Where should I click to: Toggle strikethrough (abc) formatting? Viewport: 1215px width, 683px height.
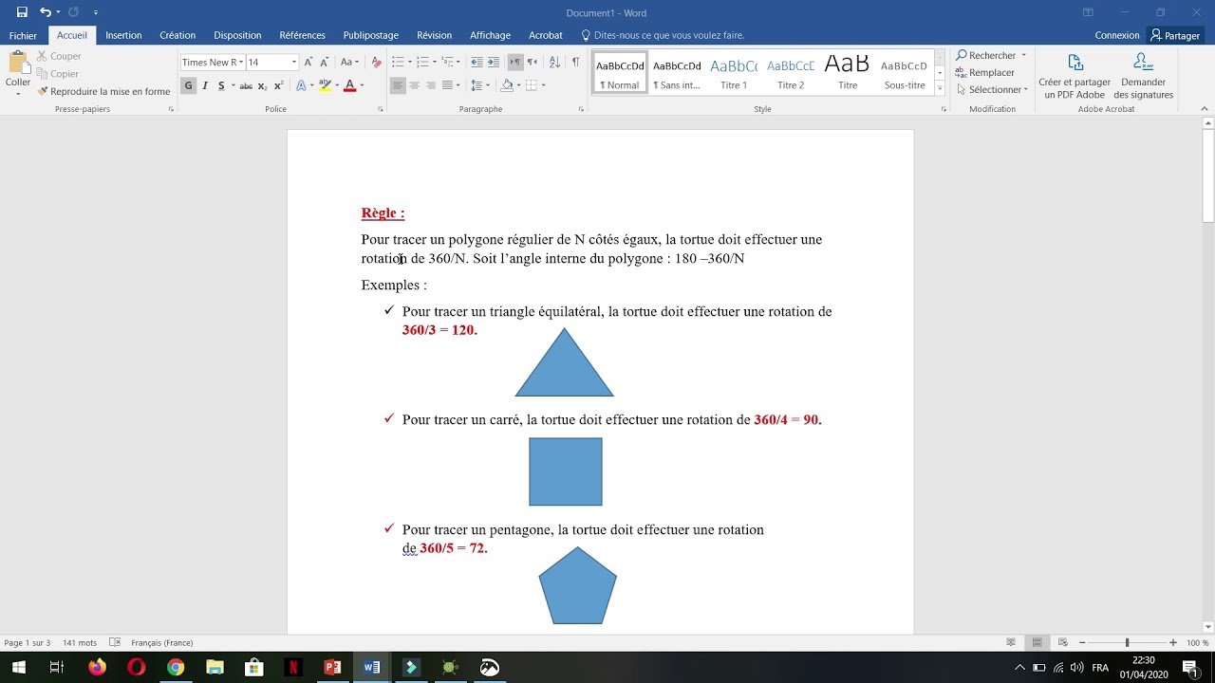click(246, 85)
